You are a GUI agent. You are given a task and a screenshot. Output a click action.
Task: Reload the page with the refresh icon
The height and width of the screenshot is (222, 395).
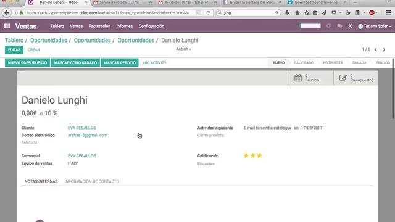coord(208,12)
